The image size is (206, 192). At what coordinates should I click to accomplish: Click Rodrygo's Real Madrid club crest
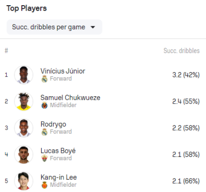pos(44,132)
